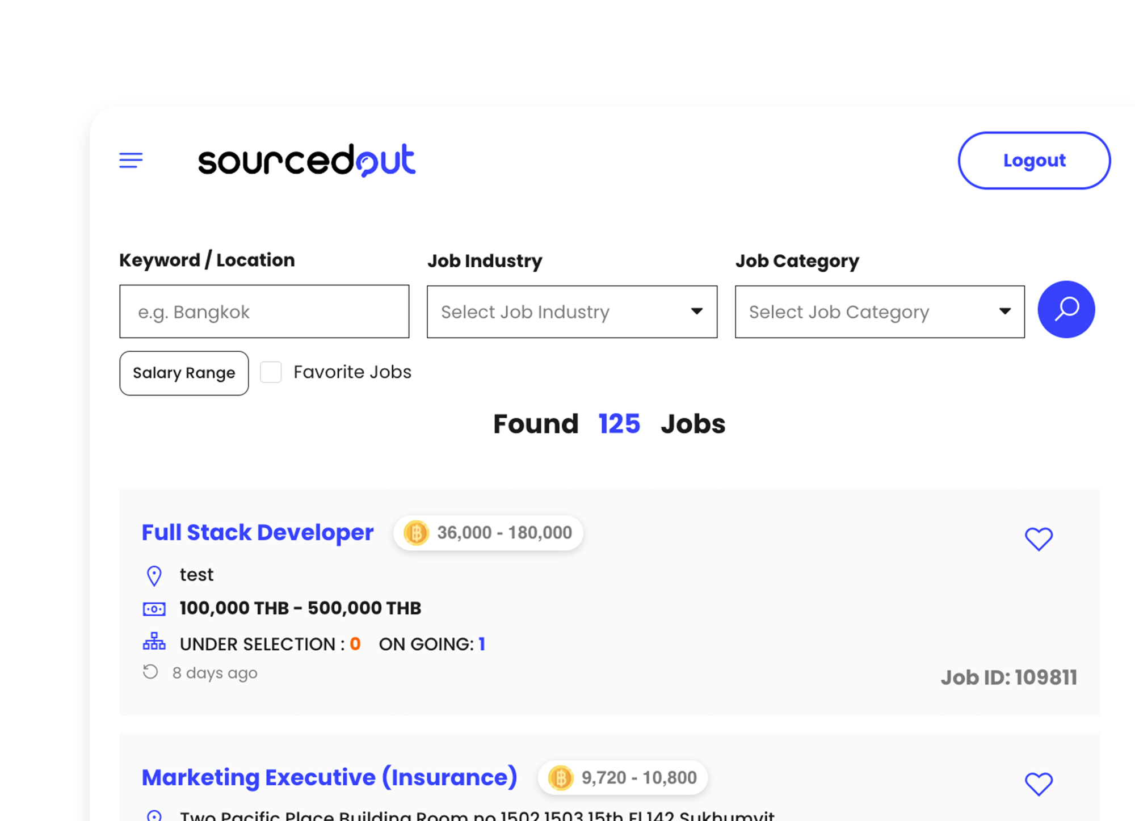
Task: Favorite the Full Stack Developer job via heart
Action: click(1039, 540)
